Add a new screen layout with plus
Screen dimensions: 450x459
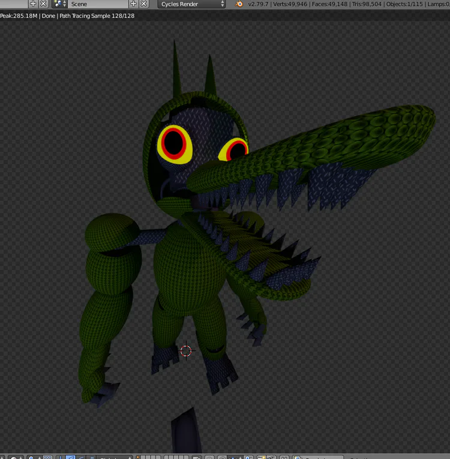(x=33, y=4)
